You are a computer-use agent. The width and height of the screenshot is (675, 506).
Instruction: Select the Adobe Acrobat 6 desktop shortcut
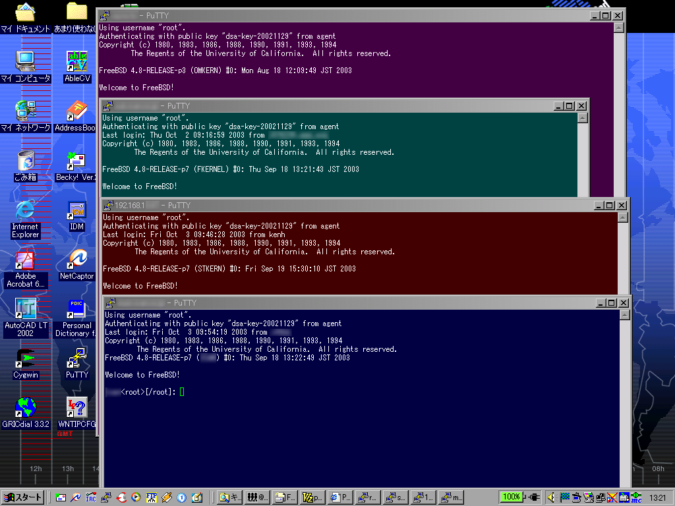26,260
